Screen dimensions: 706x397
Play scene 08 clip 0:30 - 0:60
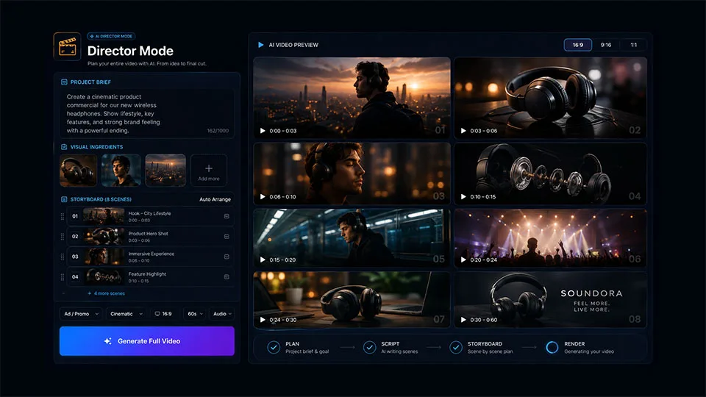[x=463, y=320]
